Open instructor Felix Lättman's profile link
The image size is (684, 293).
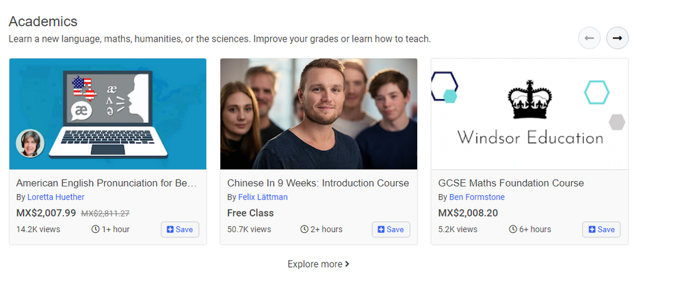(263, 197)
